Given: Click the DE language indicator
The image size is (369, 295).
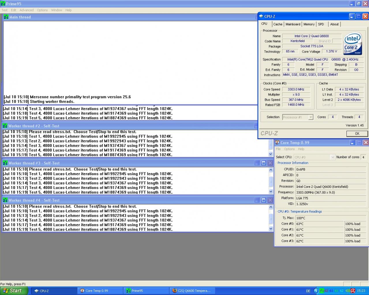Looking at the screenshot, I should [x=308, y=291].
